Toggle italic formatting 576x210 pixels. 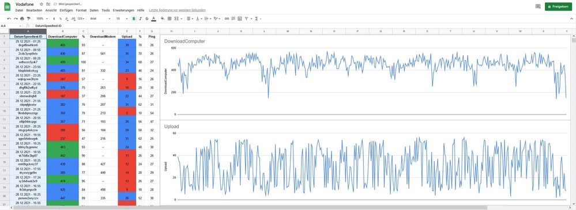[x=140, y=18]
